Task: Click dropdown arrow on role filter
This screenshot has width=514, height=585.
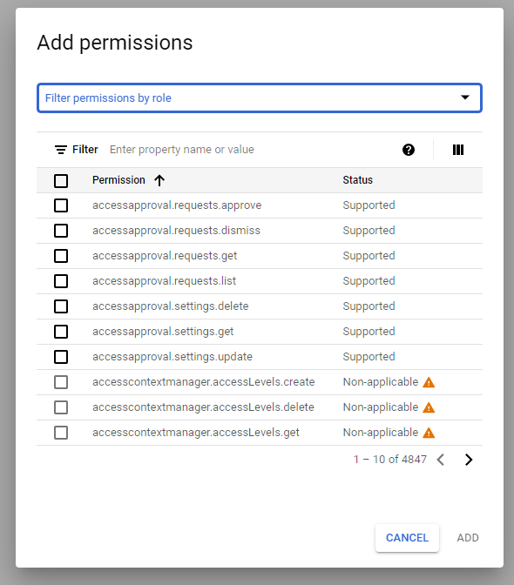Action: (x=464, y=97)
